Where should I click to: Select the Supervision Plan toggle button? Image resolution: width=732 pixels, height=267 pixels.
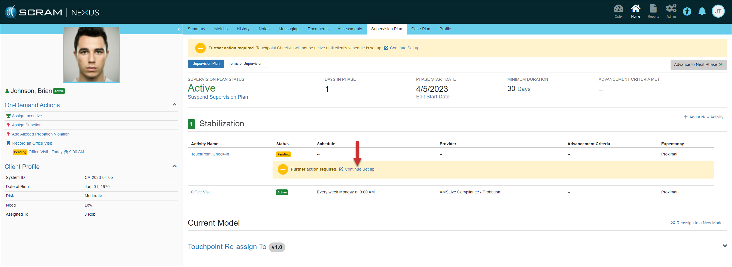pos(206,64)
